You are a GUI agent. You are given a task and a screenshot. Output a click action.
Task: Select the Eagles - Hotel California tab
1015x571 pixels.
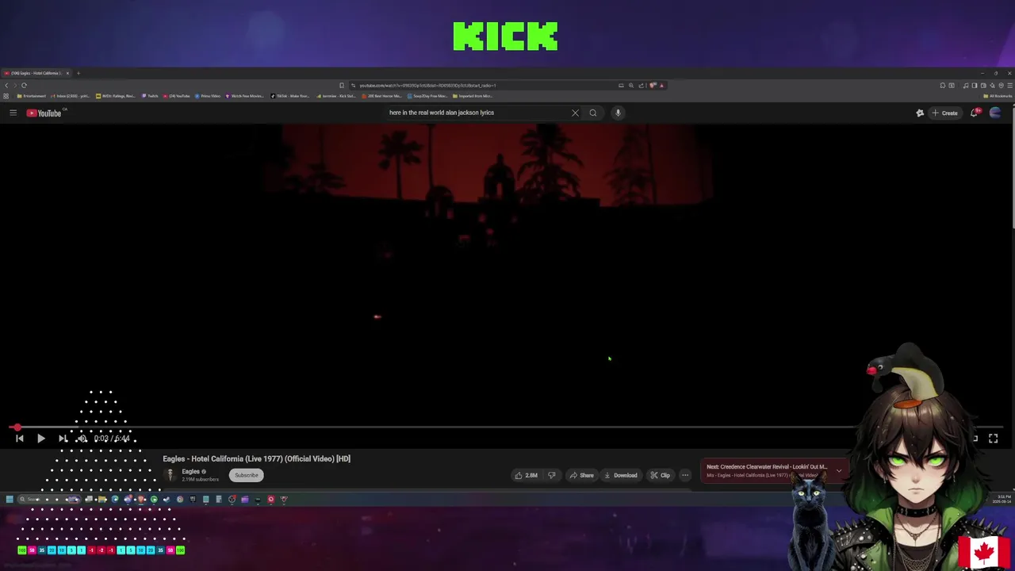[36, 73]
